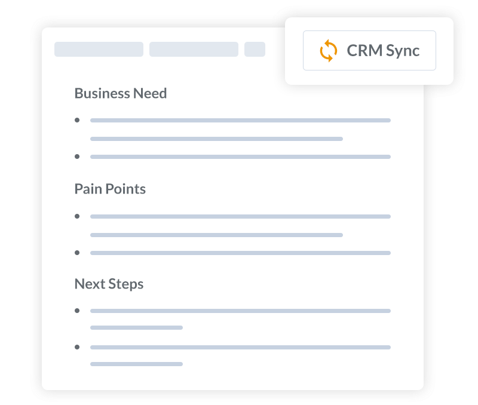Click the Pain Points heading
This screenshot has height=405, width=478.
pyautogui.click(x=110, y=189)
